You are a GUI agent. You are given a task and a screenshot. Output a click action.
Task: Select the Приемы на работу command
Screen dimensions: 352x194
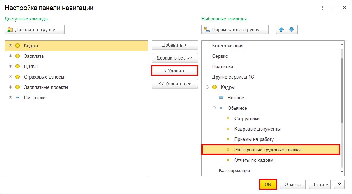coord(254,139)
